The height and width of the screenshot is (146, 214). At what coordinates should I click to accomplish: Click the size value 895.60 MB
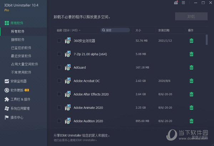click(x=142, y=121)
